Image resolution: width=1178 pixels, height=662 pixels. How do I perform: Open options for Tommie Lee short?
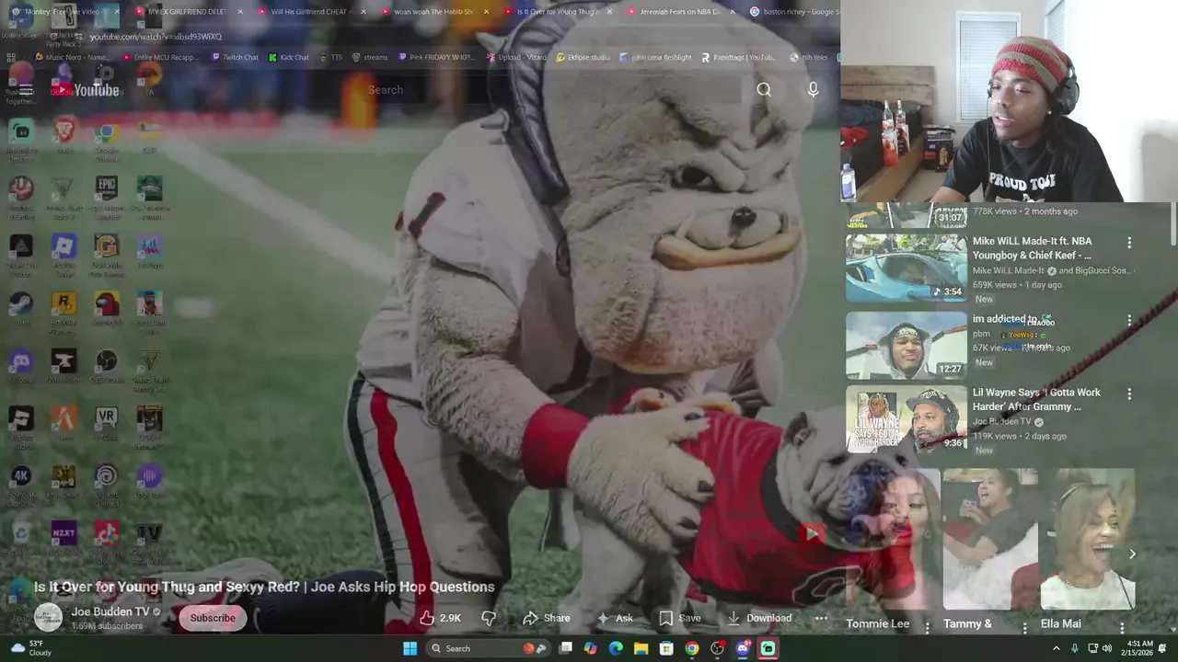[x=927, y=627]
